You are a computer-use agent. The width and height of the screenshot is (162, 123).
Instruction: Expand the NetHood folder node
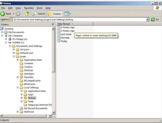[18, 112]
